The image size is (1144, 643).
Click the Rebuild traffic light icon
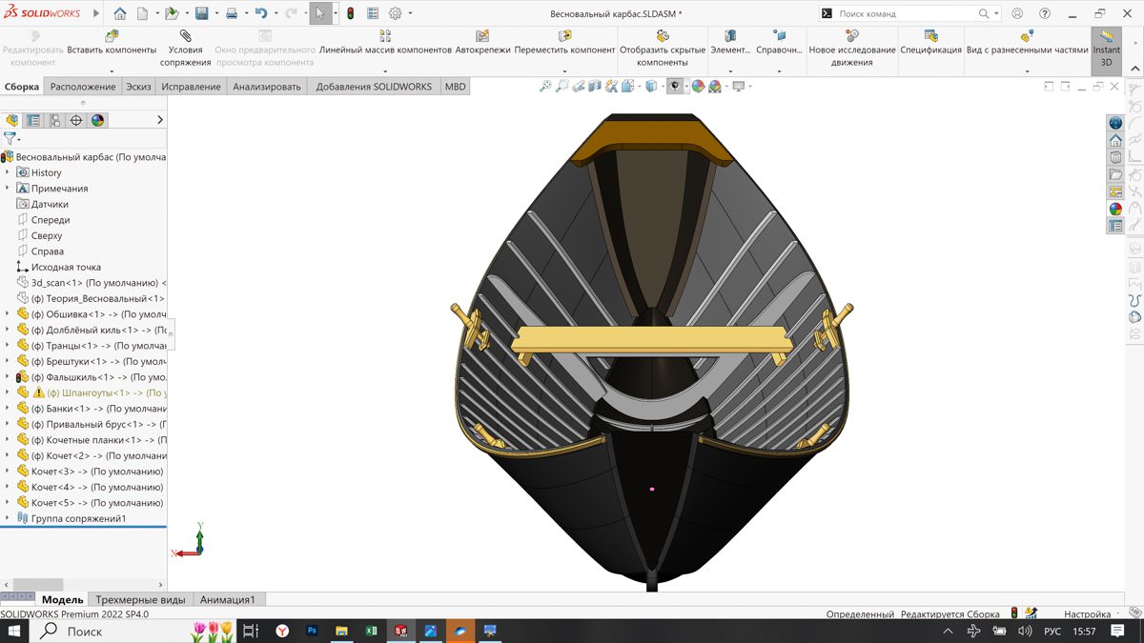(350, 13)
